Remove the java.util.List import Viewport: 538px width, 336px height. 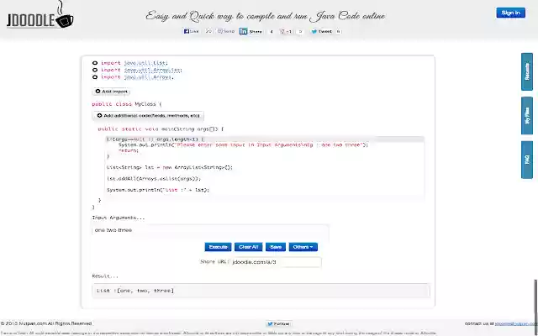(95, 63)
